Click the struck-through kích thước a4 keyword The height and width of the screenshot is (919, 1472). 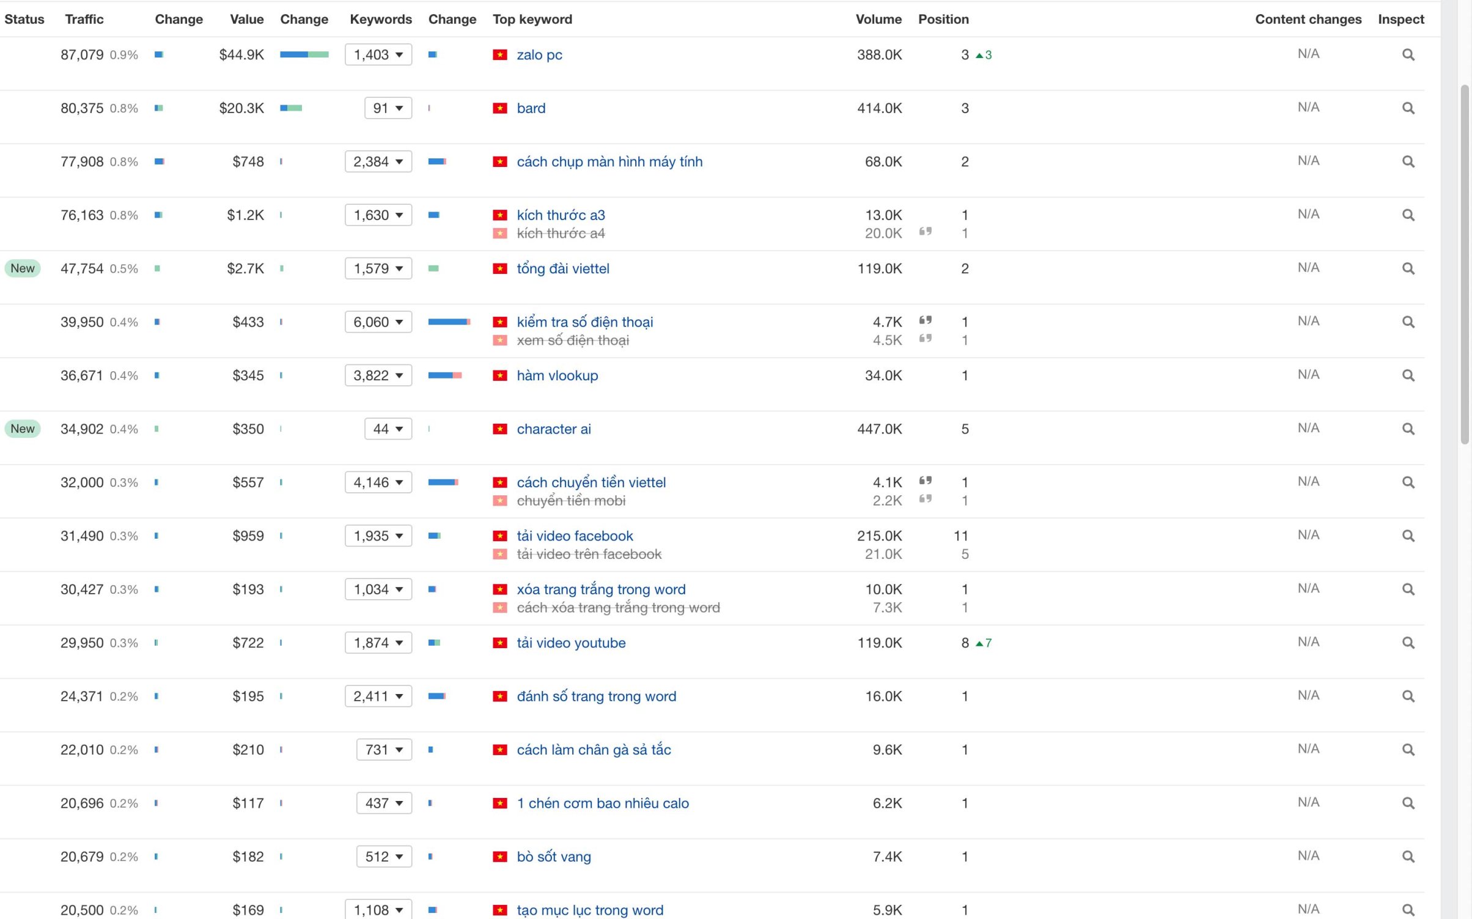pos(561,234)
